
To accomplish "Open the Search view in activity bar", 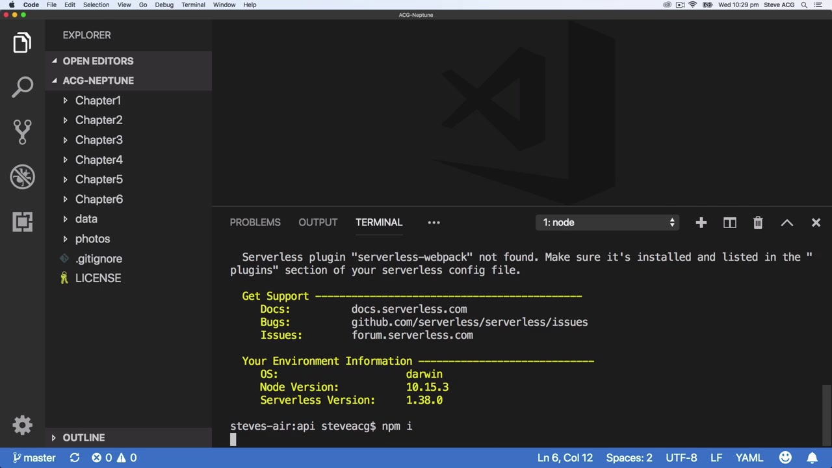I will coord(22,87).
